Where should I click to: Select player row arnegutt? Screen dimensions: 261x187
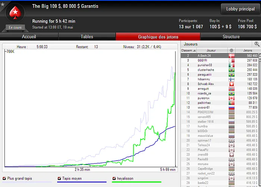point(220,88)
